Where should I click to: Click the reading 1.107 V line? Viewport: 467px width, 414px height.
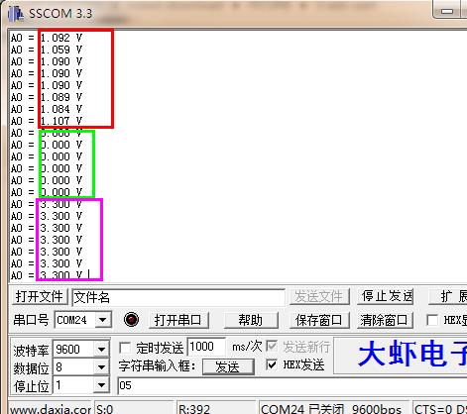click(x=46, y=121)
